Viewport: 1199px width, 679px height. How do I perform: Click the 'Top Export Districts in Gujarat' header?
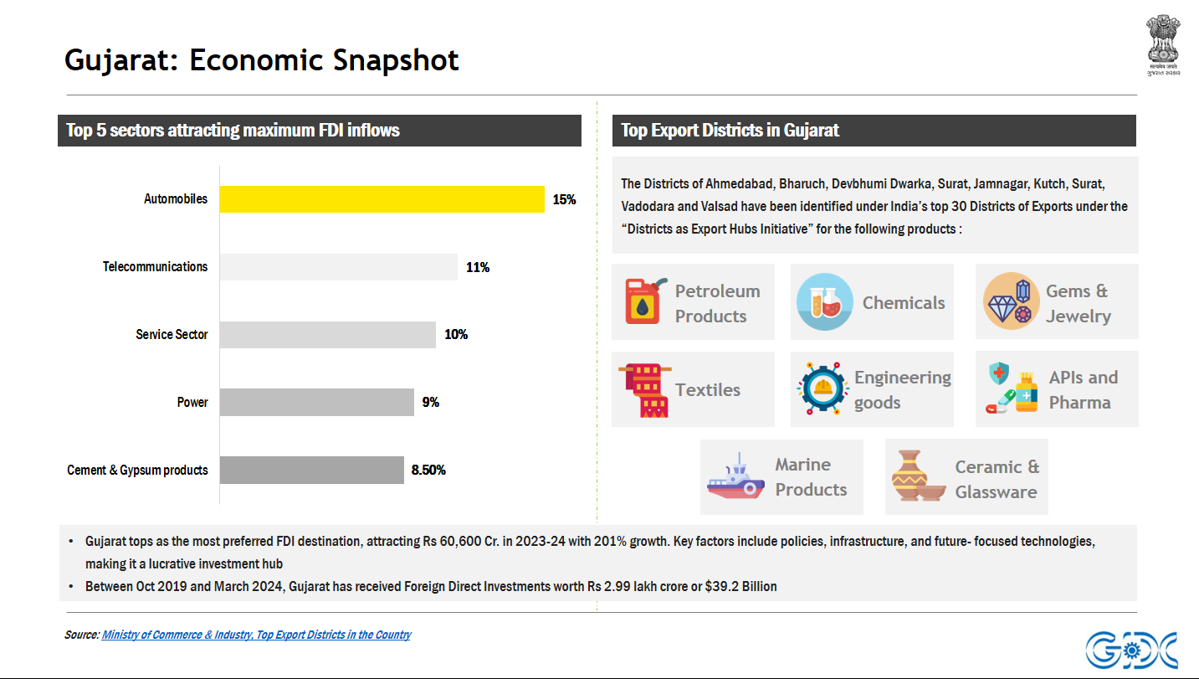pos(730,131)
